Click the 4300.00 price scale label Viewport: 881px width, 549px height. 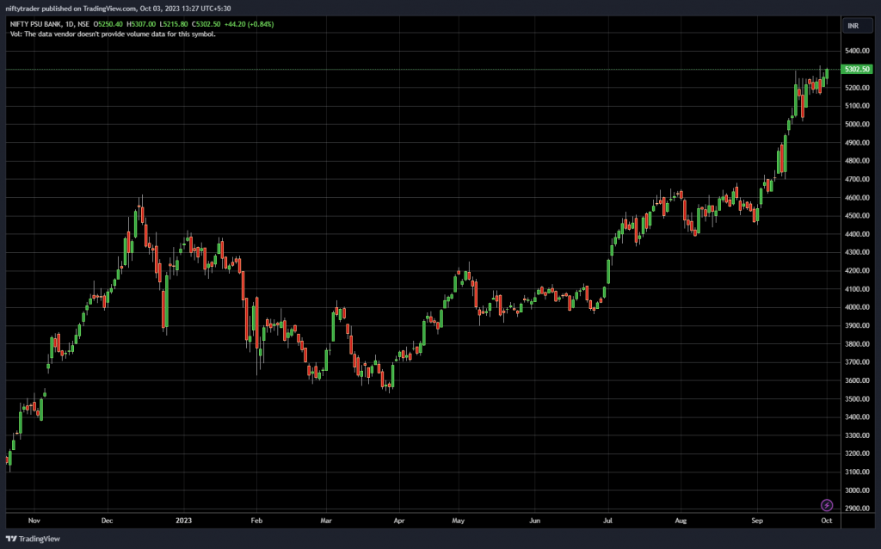tap(857, 252)
